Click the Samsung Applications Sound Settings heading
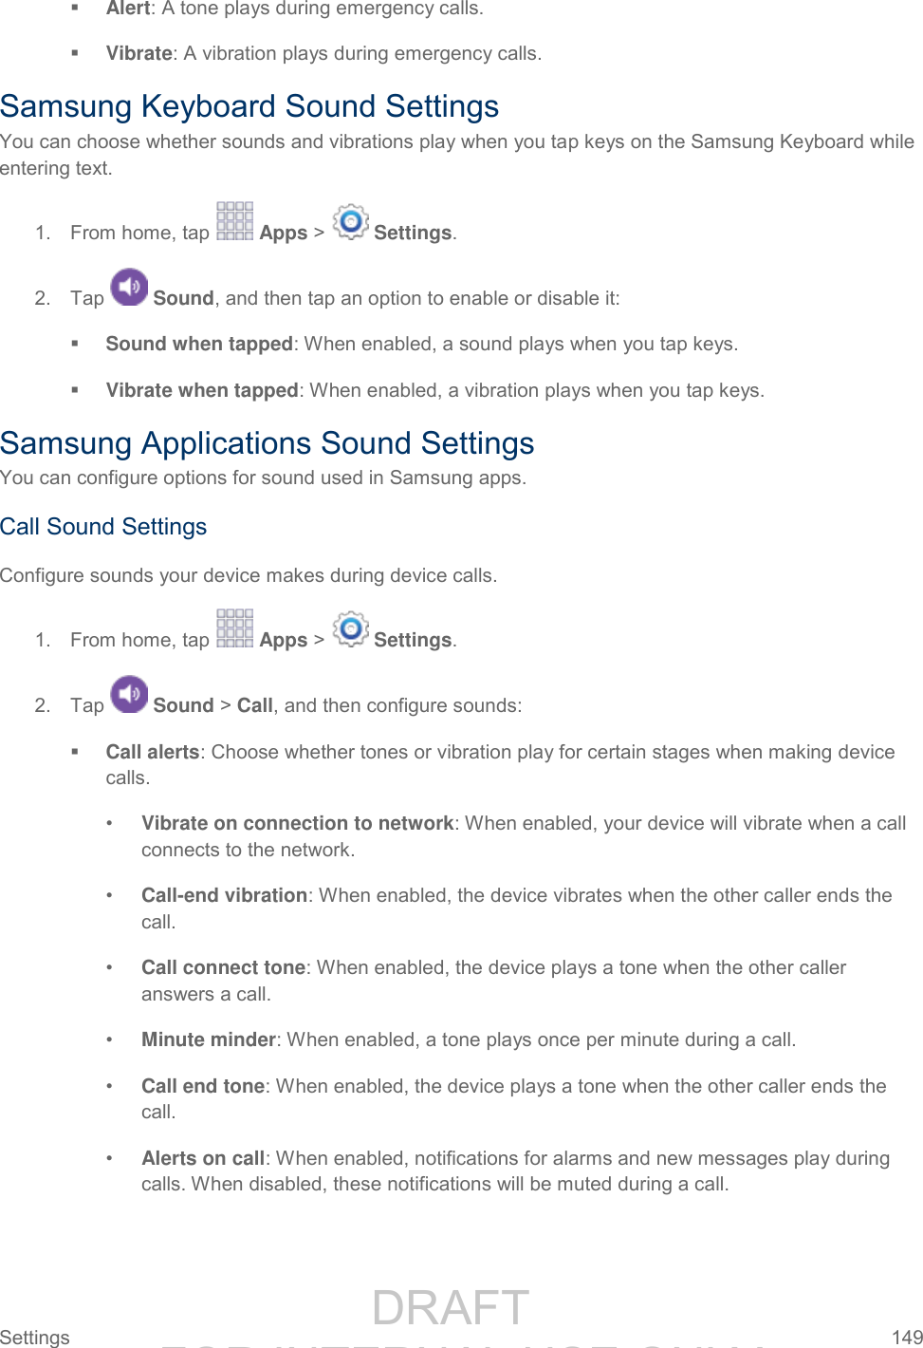Viewport: 923px width, 1348px height. (x=267, y=443)
